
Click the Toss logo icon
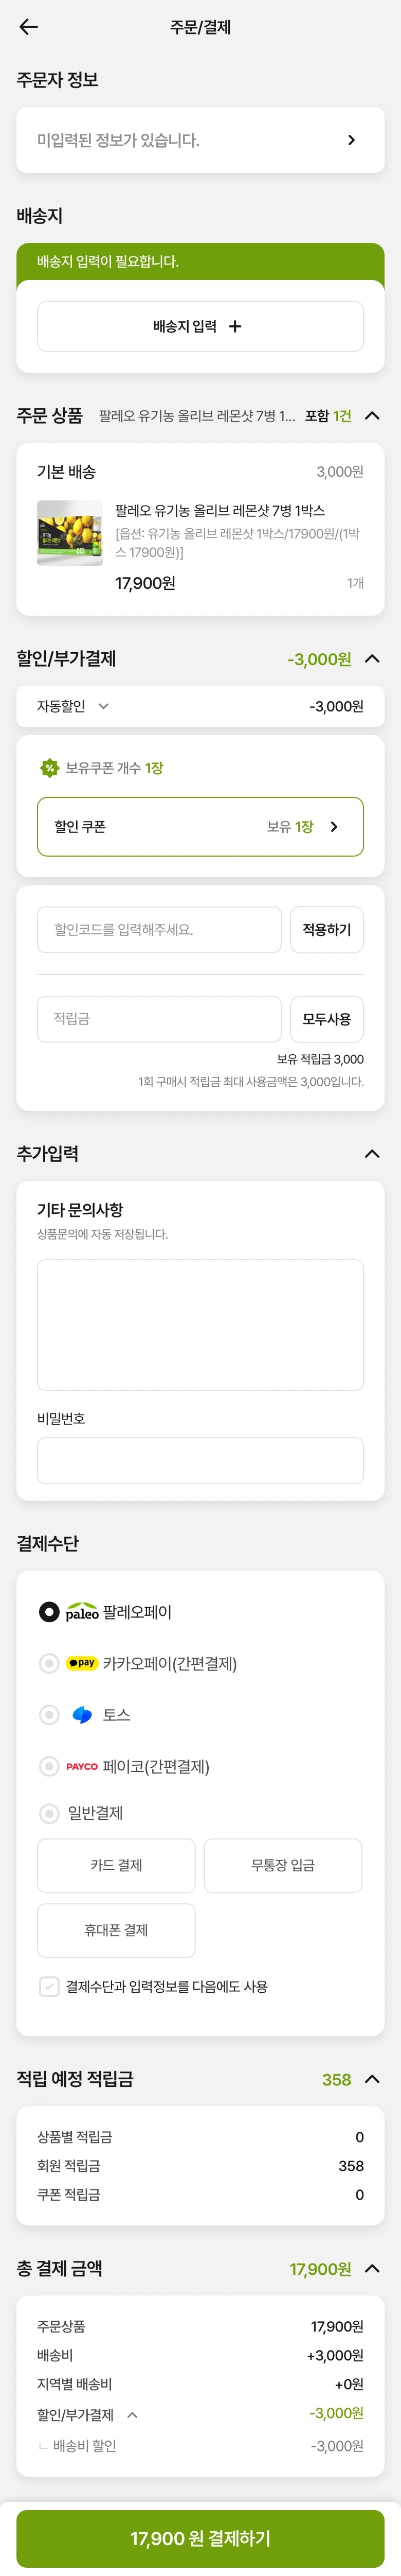point(82,1715)
